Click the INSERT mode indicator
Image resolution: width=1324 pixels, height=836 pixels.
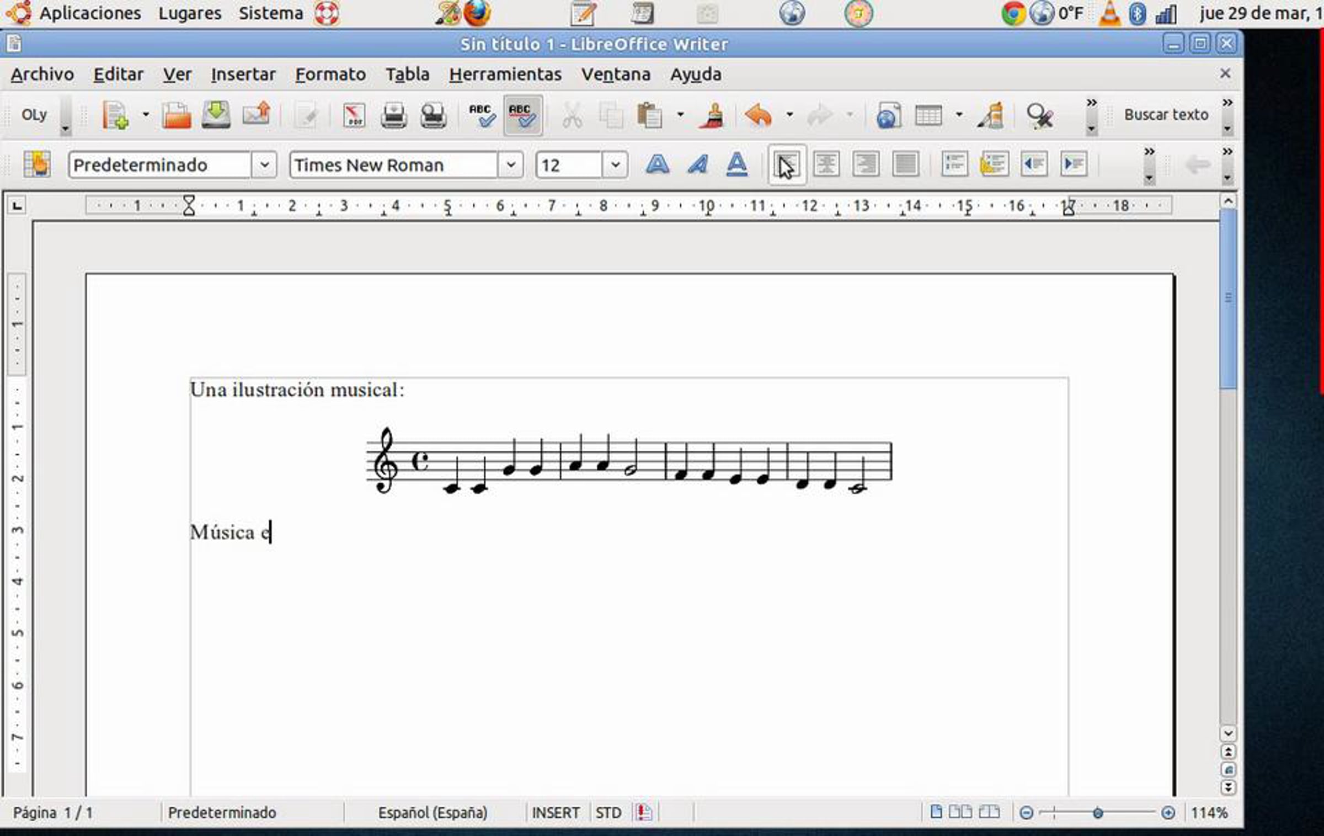pos(556,812)
